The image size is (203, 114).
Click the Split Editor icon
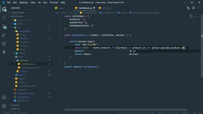tap(193, 8)
